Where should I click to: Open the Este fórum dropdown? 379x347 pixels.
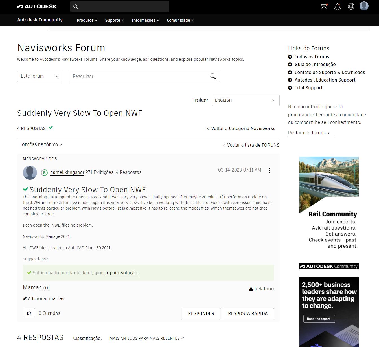(x=39, y=76)
